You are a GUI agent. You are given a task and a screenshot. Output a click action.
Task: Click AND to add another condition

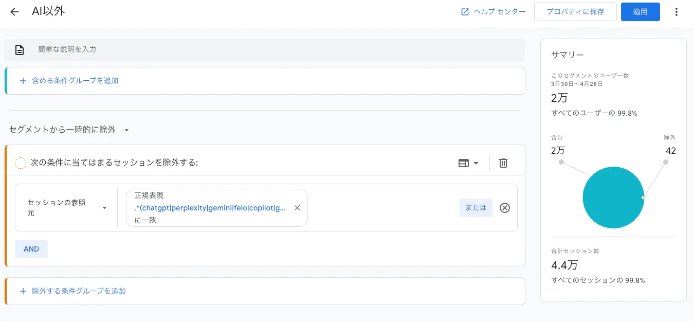click(x=31, y=248)
